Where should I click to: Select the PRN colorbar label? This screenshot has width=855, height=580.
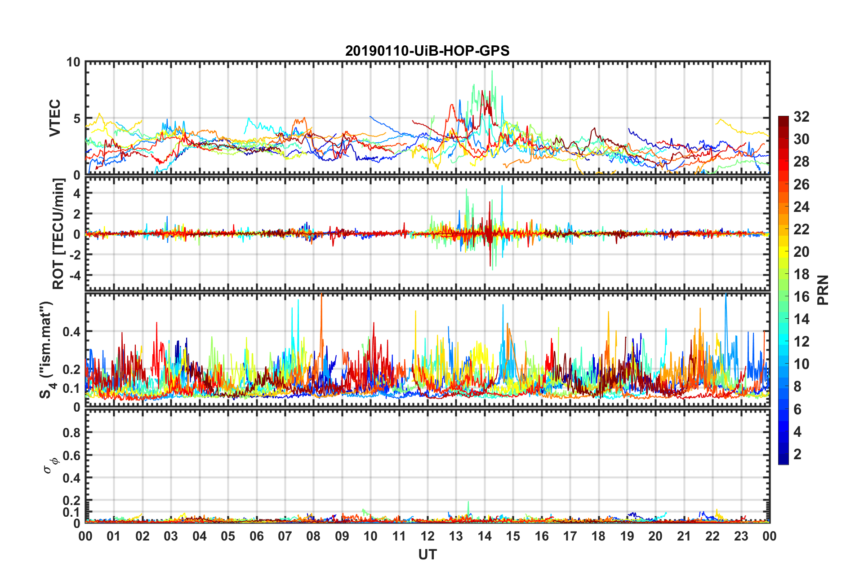click(823, 290)
